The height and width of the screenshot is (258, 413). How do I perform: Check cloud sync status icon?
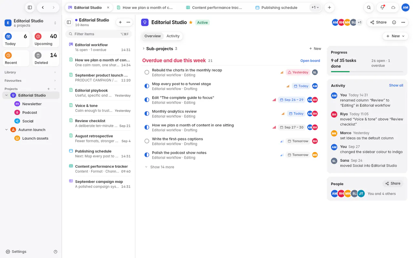[393, 7]
